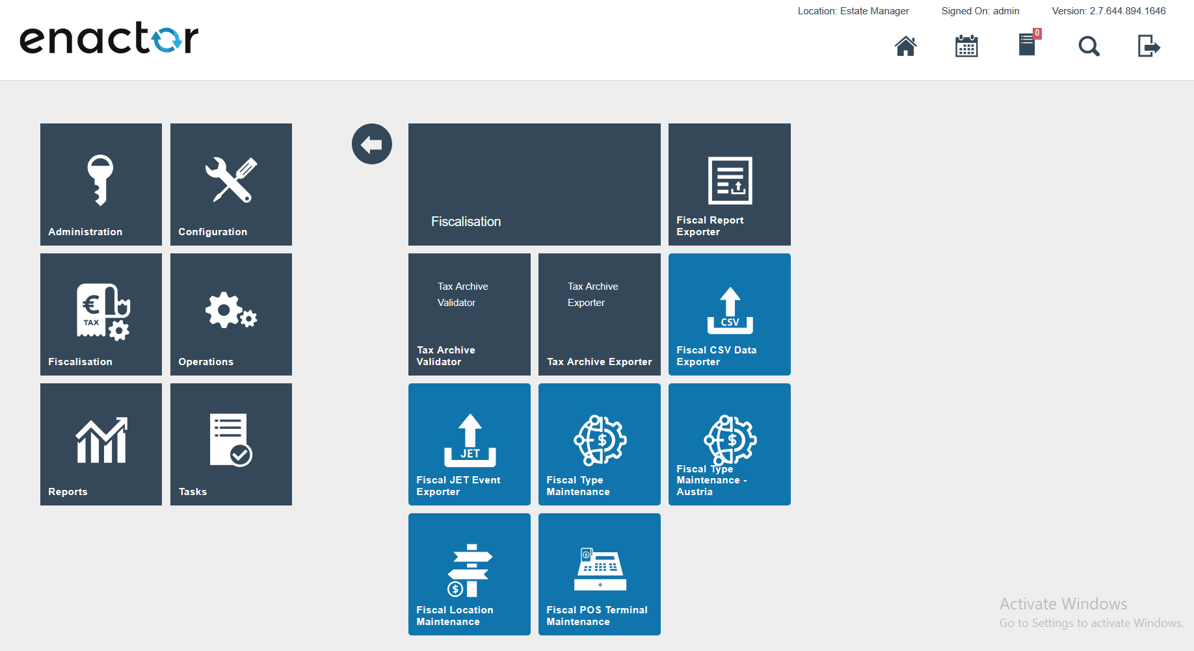Open the Configuration tools tile
The image size is (1194, 651).
(x=231, y=185)
